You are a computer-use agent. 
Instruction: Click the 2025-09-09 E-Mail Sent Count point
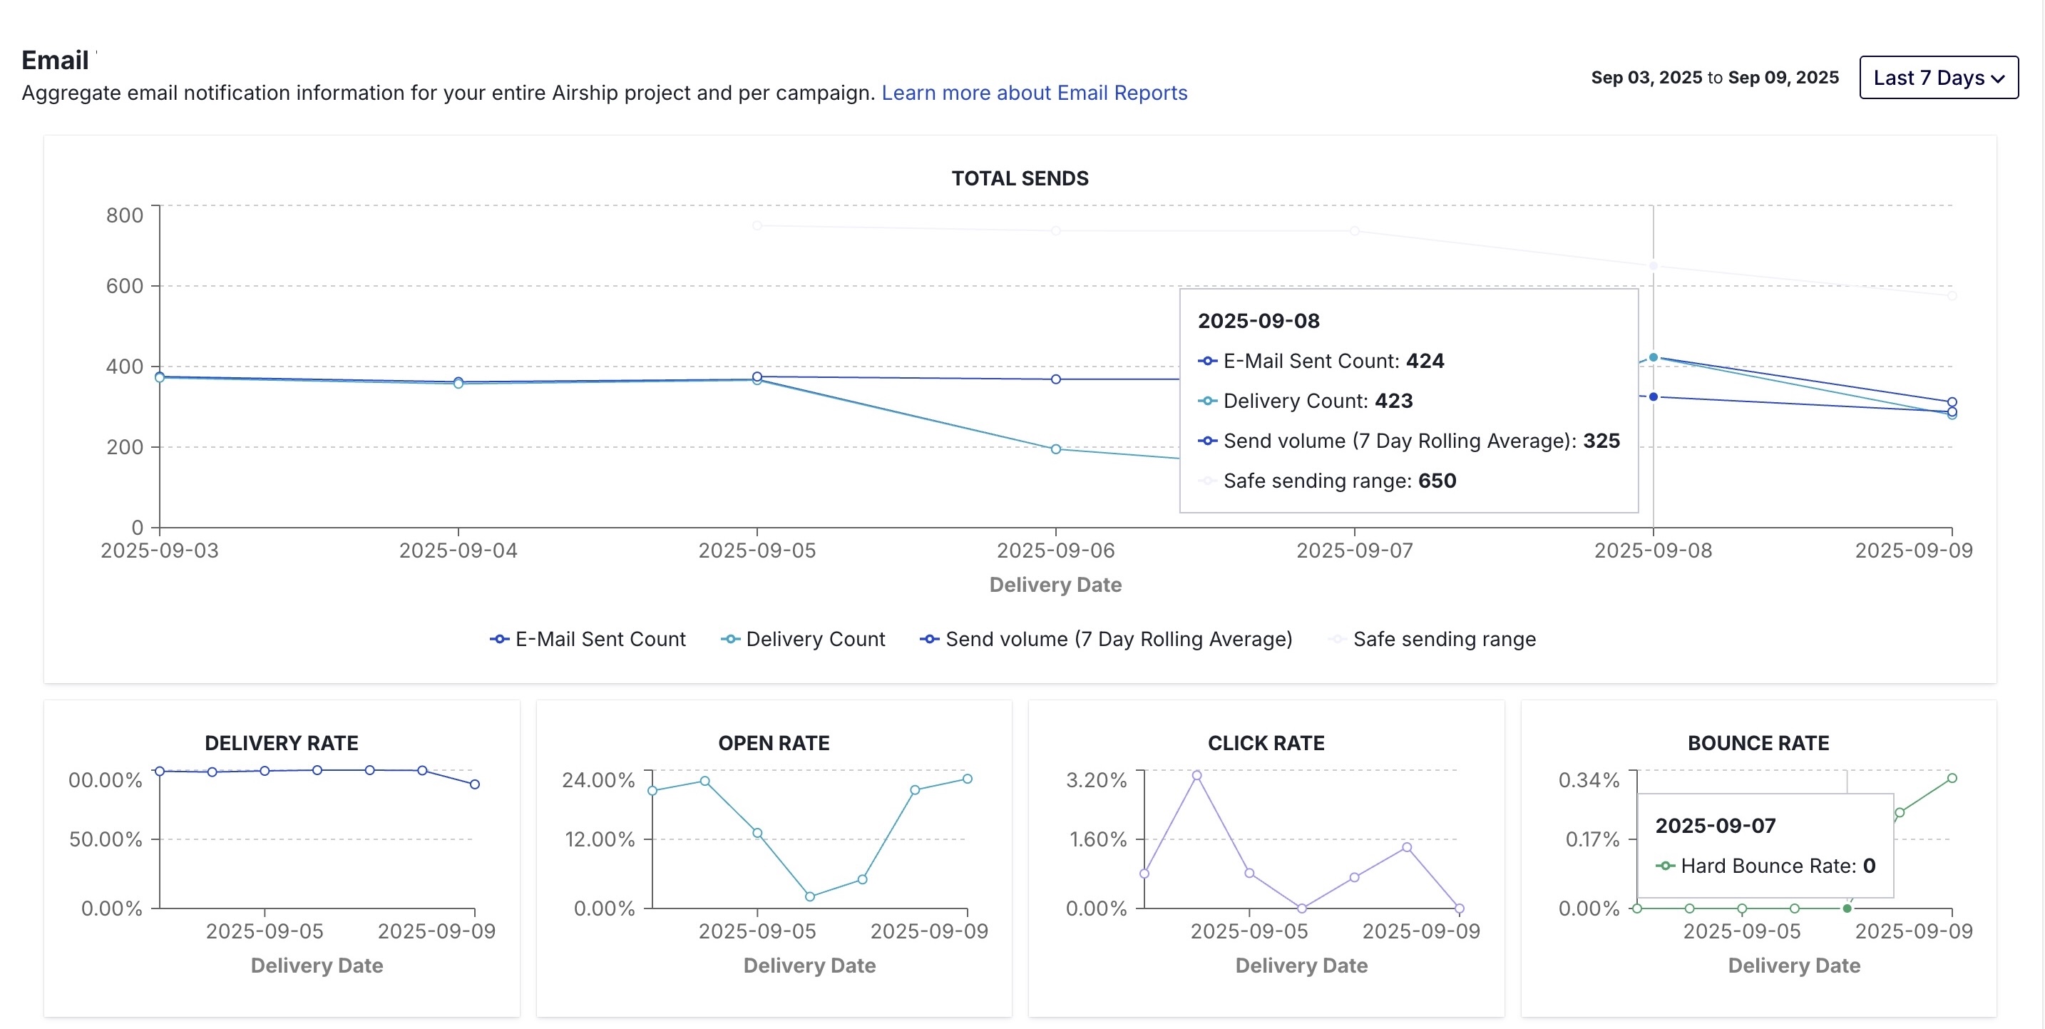[1952, 403]
